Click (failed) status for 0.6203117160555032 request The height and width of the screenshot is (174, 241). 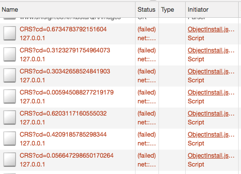pos(147,114)
